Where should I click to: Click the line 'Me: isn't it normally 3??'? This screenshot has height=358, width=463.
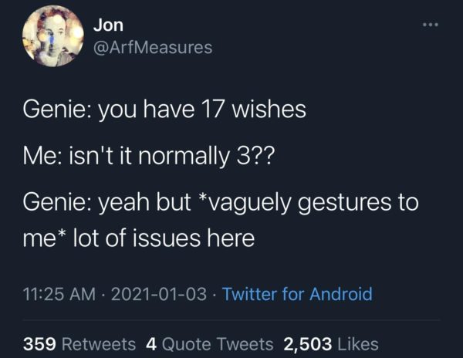pos(153,157)
